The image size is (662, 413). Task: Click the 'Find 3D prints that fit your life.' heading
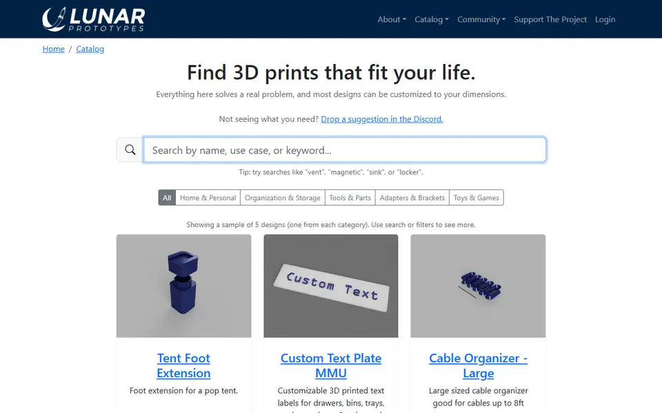point(331,72)
